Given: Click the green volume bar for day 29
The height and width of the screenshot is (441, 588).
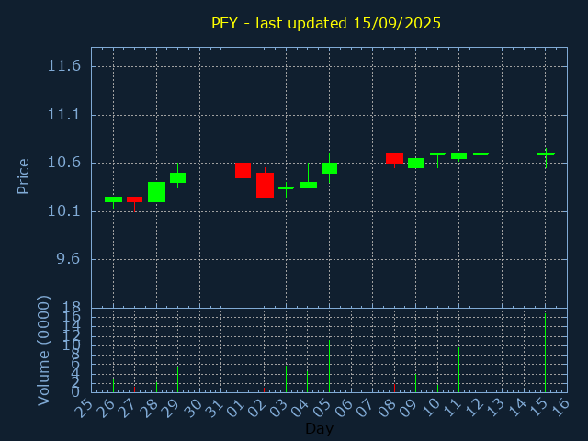Looking at the screenshot, I should (x=177, y=379).
